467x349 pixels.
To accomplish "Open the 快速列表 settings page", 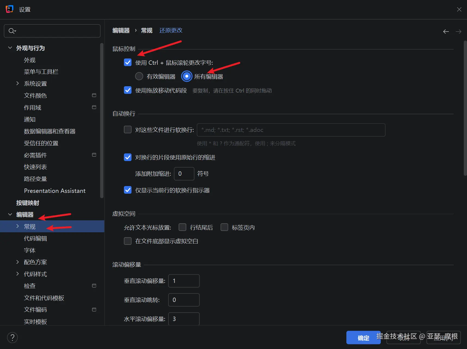I will pos(35,167).
